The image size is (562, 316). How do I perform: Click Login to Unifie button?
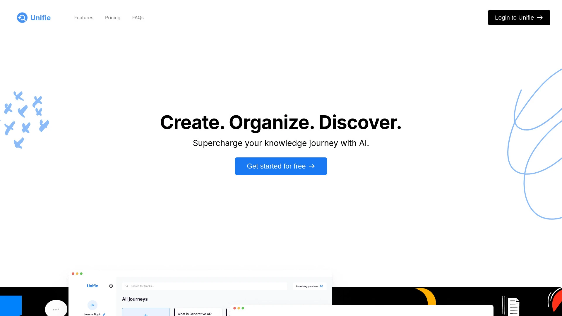[519, 17]
